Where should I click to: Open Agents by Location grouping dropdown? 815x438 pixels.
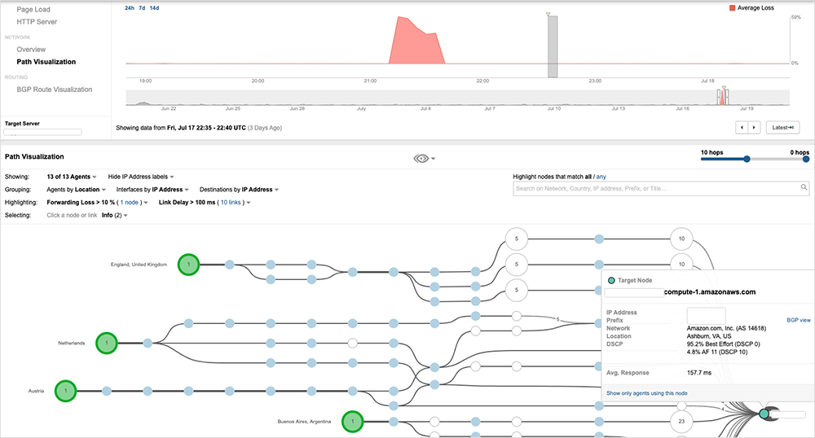pyautogui.click(x=76, y=190)
